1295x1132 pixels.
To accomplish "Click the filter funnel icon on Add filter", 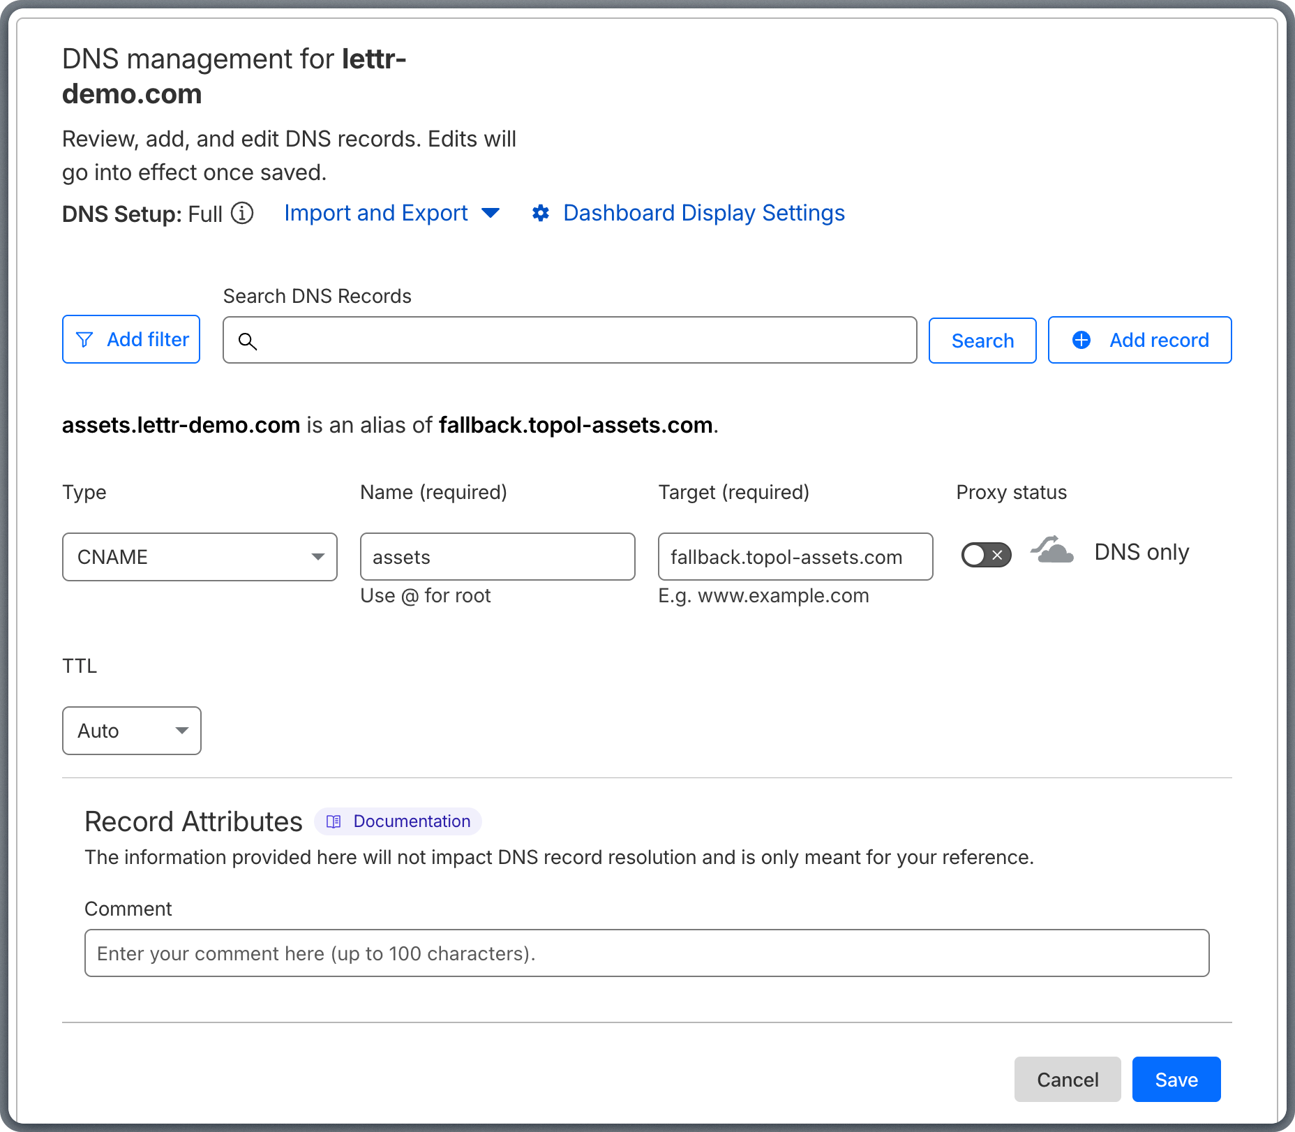I will 84,340.
